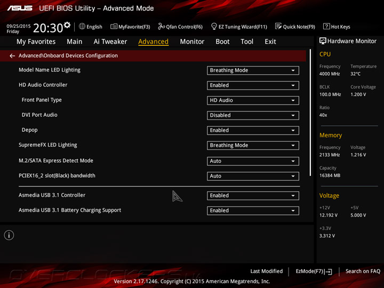Image resolution: width=384 pixels, height=288 pixels.
Task: Change language via English label
Action: [94, 27]
